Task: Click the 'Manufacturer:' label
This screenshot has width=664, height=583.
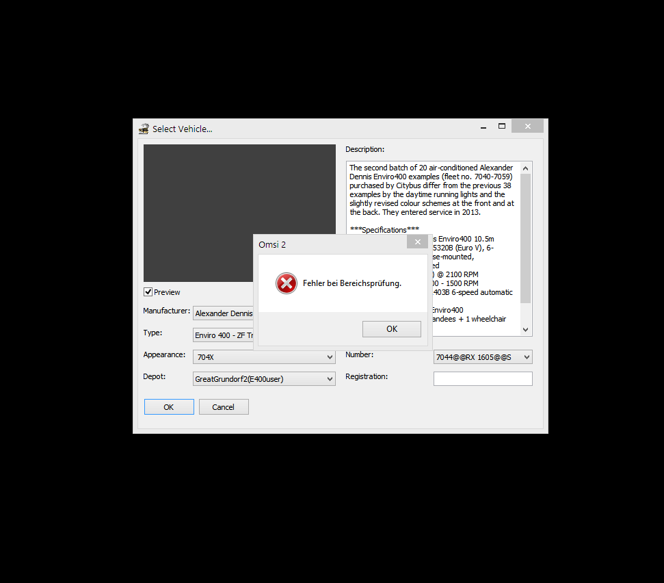Action: click(166, 311)
